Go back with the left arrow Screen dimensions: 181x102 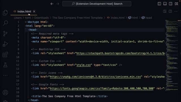pos(52,4)
